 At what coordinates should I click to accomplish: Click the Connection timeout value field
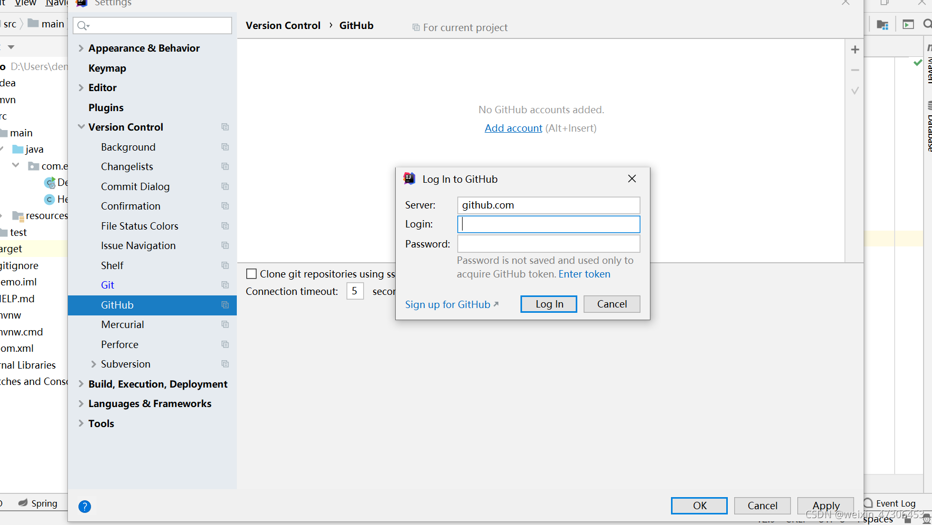[x=355, y=291]
